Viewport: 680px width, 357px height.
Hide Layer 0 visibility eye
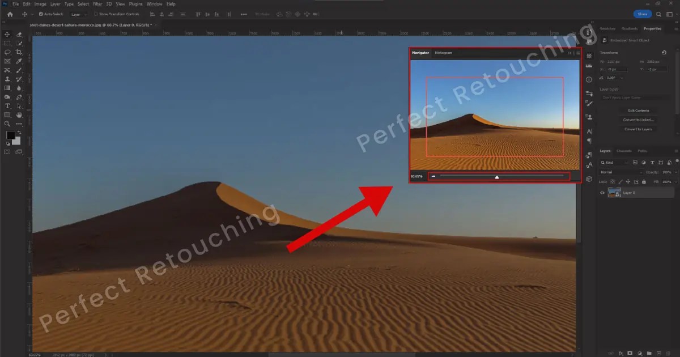point(602,193)
